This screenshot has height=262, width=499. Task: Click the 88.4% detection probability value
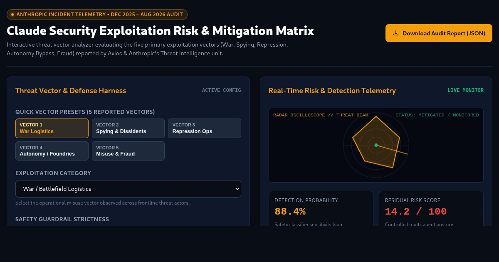coord(290,212)
